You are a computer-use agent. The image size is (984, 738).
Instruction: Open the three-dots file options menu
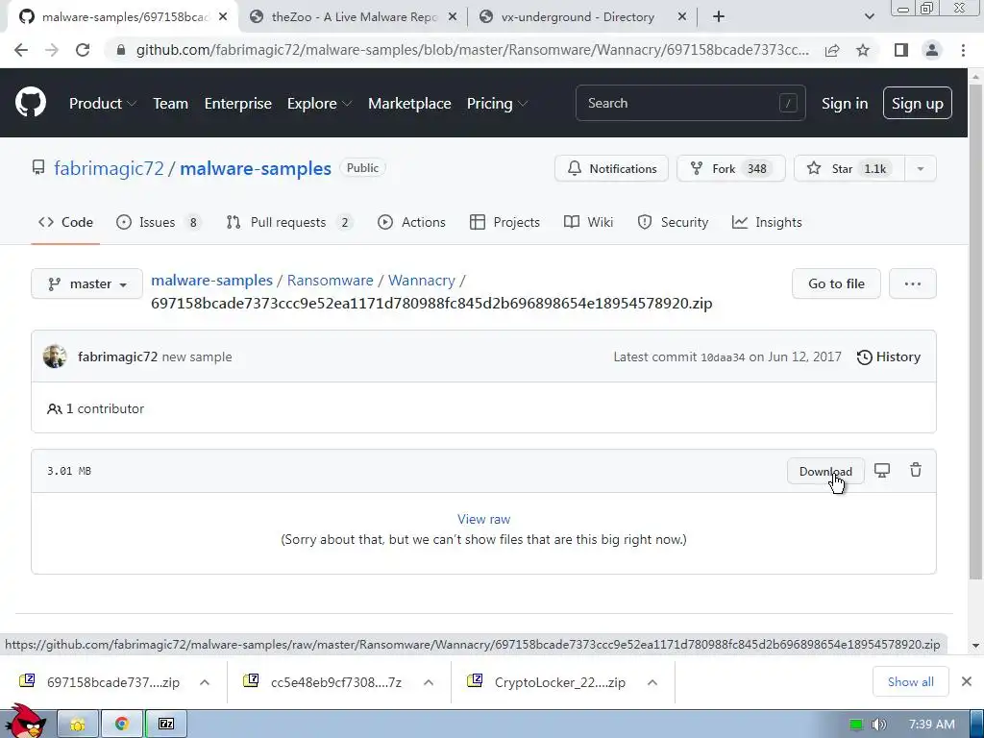(x=913, y=283)
